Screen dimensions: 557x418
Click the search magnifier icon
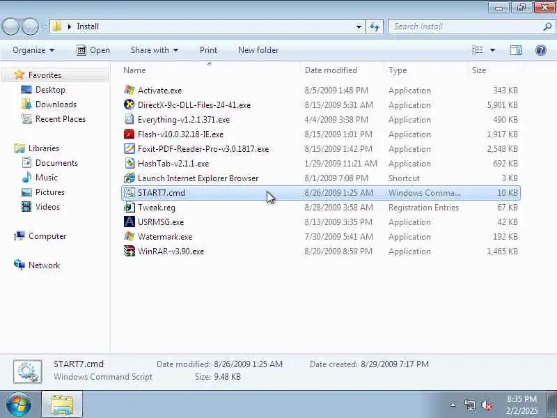[x=547, y=26]
